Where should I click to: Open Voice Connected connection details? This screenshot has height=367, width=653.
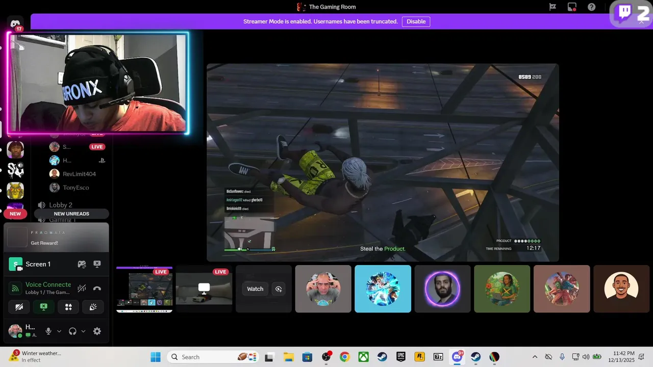tap(48, 284)
